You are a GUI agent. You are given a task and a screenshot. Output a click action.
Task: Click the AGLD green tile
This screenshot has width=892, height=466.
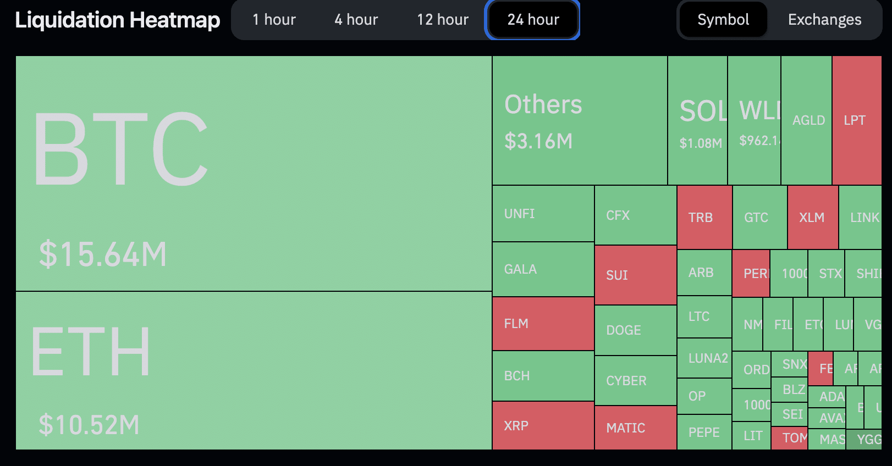click(806, 120)
